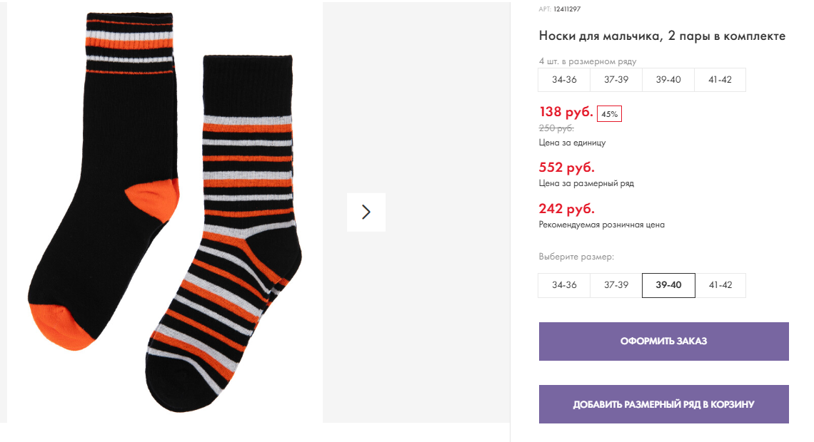Click the 242 руб. recommended retail price
This screenshot has width=814, height=442.
pyautogui.click(x=566, y=210)
